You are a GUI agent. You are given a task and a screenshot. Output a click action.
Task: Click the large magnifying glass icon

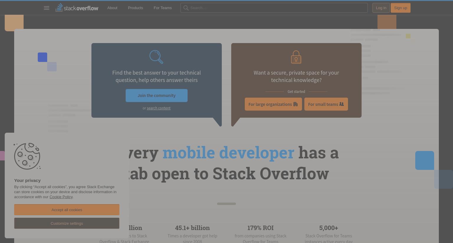click(x=156, y=57)
